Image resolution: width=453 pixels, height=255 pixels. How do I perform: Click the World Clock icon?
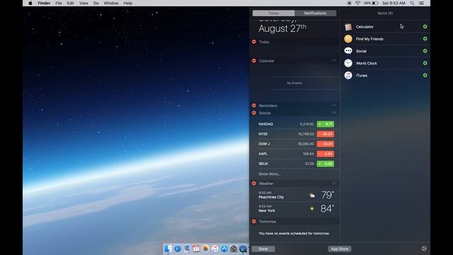pyautogui.click(x=348, y=63)
